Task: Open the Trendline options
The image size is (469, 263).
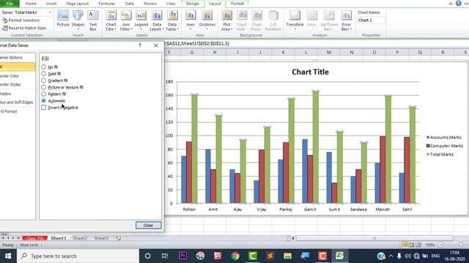Action: pyautogui.click(x=295, y=20)
